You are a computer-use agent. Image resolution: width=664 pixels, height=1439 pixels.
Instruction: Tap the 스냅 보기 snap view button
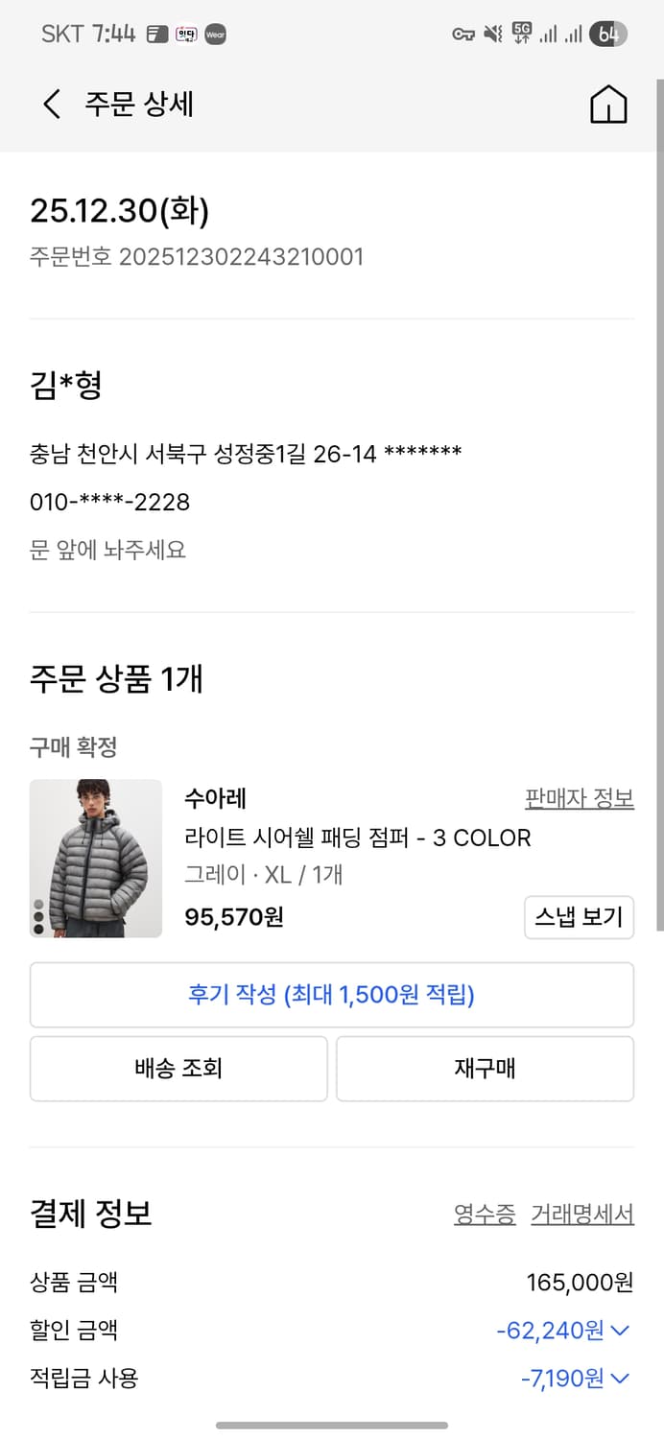(579, 917)
